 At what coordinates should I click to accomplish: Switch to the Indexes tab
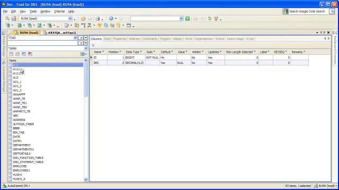134,39
